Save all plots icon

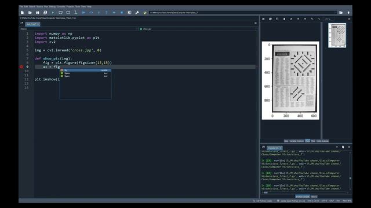[270, 19]
